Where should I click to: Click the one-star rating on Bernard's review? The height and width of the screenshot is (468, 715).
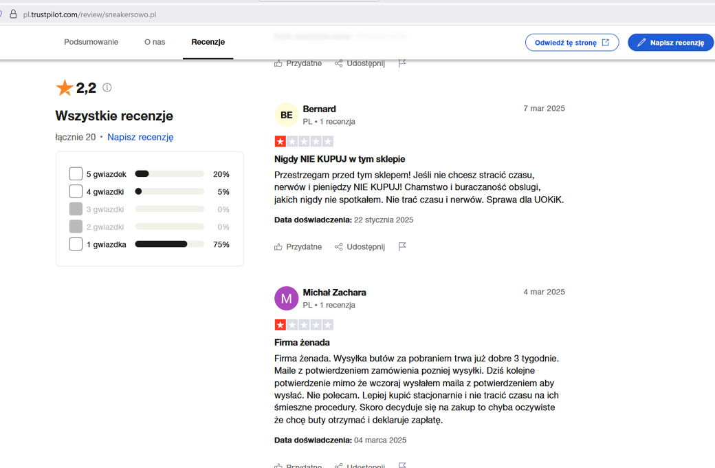304,142
